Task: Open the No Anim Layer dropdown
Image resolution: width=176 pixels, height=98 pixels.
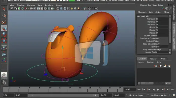Action: pos(136,95)
